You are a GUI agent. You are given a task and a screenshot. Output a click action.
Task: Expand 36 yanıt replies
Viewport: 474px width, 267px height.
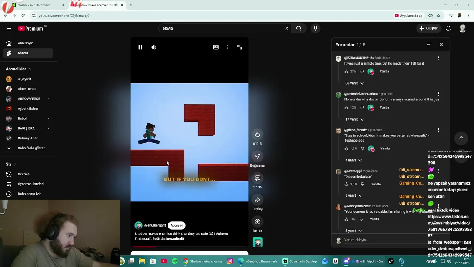coord(354,83)
